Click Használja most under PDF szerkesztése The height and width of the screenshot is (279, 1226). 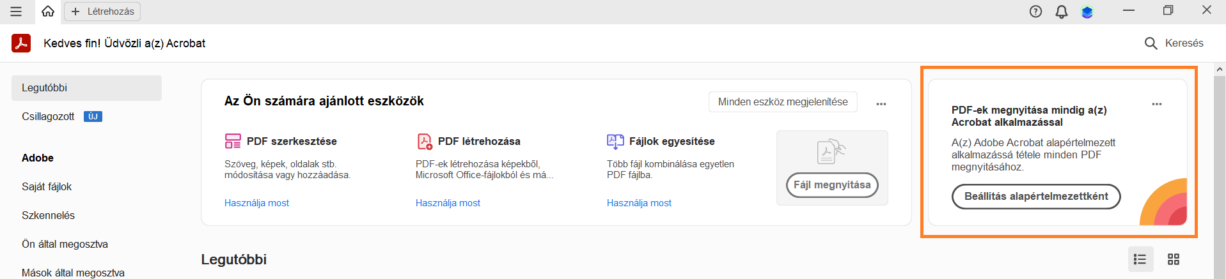coord(256,203)
